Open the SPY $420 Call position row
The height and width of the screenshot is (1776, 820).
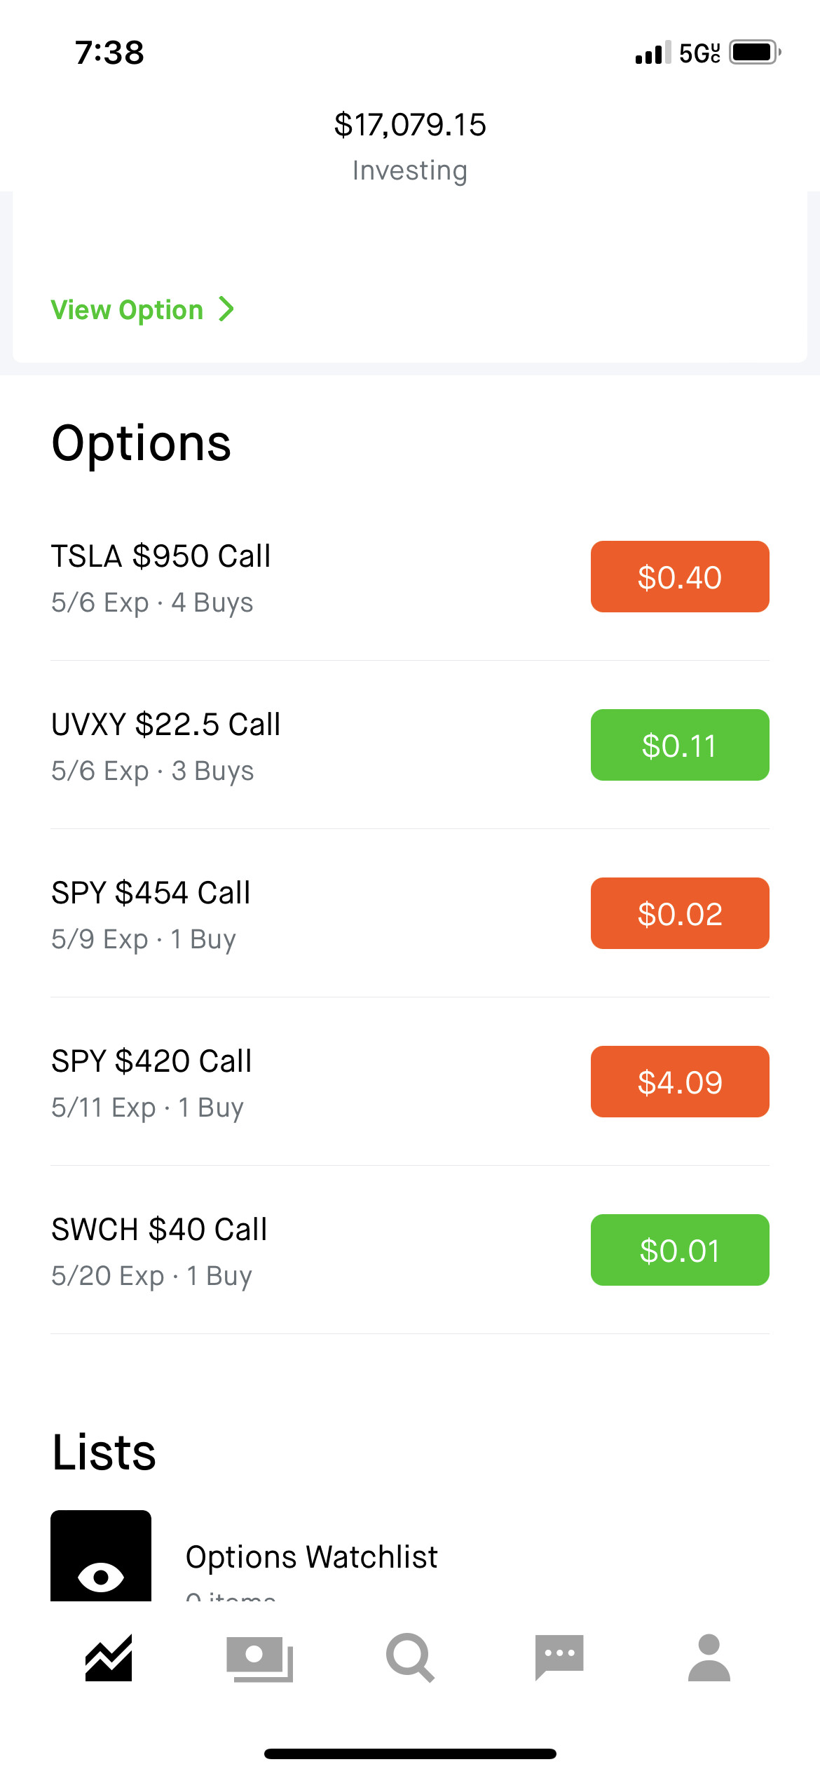tap(410, 1082)
